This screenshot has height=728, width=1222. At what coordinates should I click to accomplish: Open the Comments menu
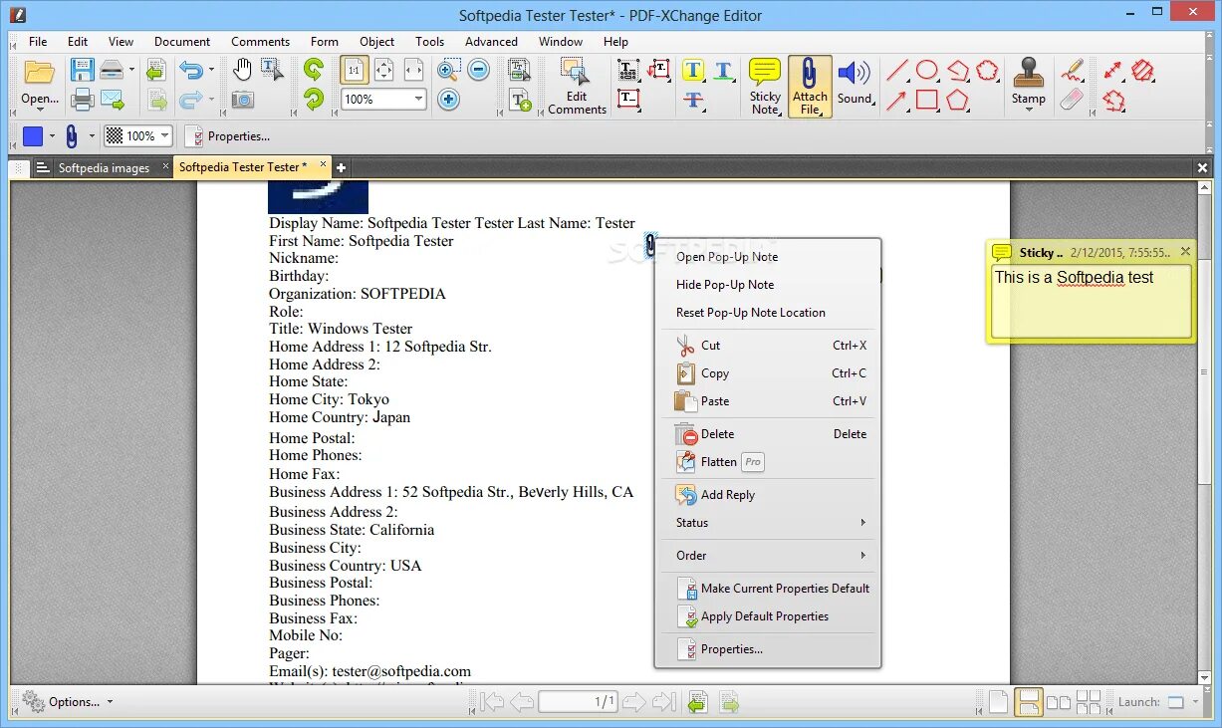coord(260,42)
